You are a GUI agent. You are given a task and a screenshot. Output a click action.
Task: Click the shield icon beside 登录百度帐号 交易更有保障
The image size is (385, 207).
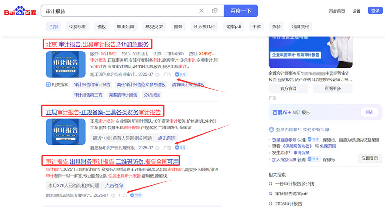click(271, 129)
